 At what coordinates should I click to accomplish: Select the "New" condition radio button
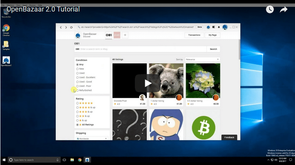click(x=78, y=69)
